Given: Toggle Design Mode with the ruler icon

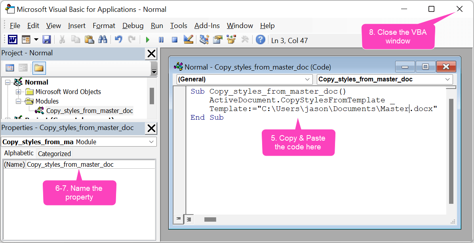Looking at the screenshot, I should coord(188,40).
